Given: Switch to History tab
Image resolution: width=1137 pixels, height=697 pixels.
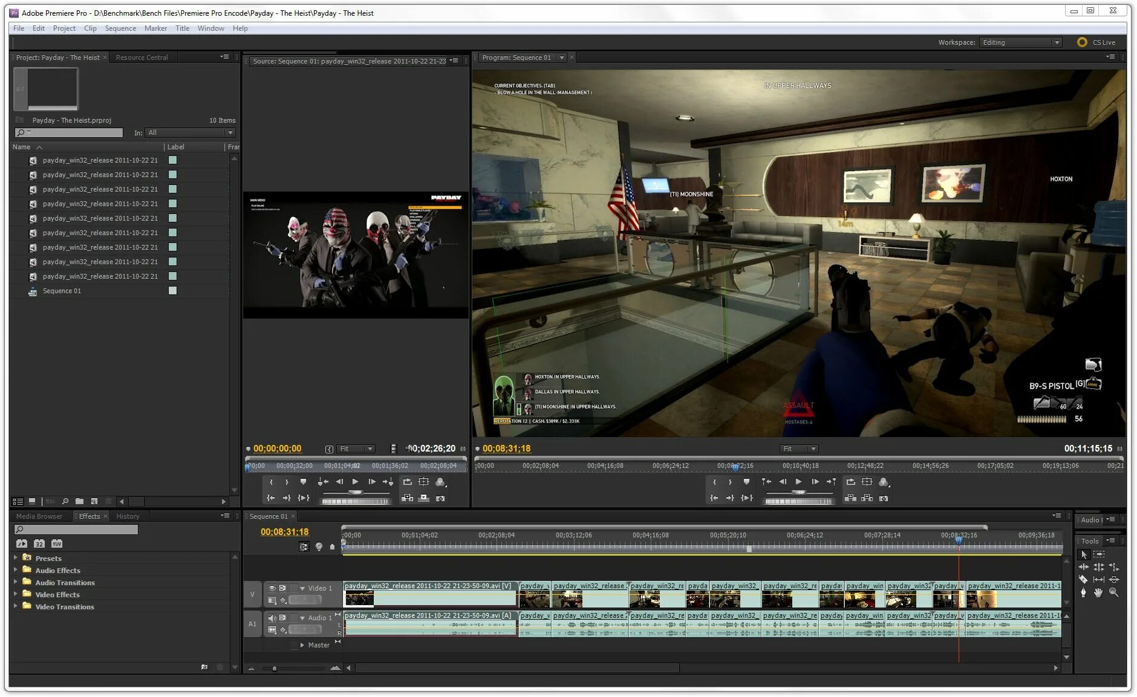Looking at the screenshot, I should point(128,516).
